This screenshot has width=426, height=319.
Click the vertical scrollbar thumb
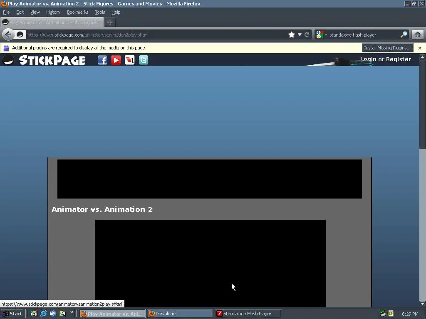pos(422,104)
